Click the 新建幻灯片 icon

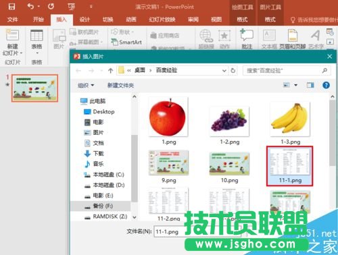pos(12,35)
